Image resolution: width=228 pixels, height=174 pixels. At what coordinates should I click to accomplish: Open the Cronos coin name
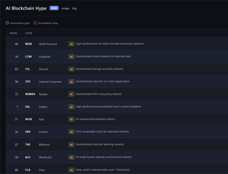43,132
